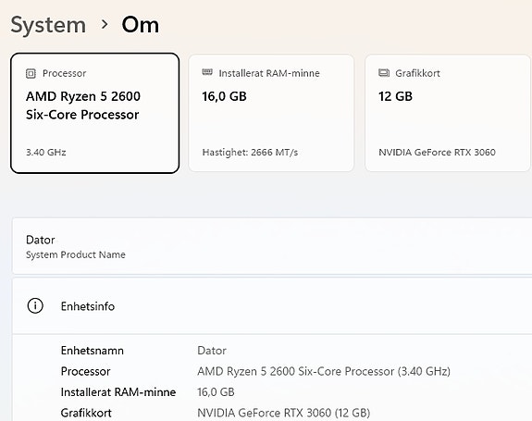Click the processor chip icon

(x=31, y=73)
